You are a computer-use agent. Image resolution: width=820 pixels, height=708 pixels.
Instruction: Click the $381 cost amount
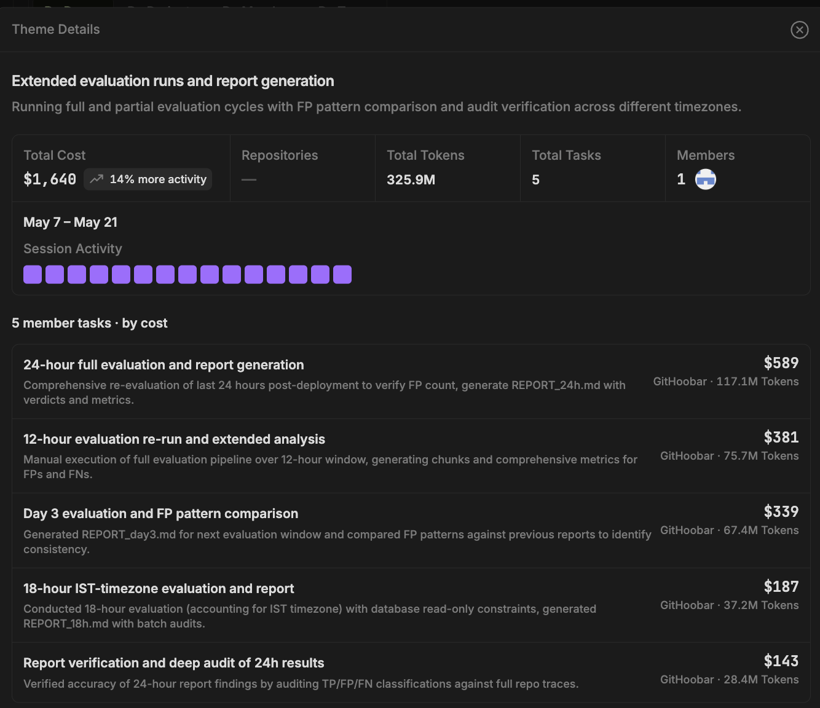[x=781, y=437]
